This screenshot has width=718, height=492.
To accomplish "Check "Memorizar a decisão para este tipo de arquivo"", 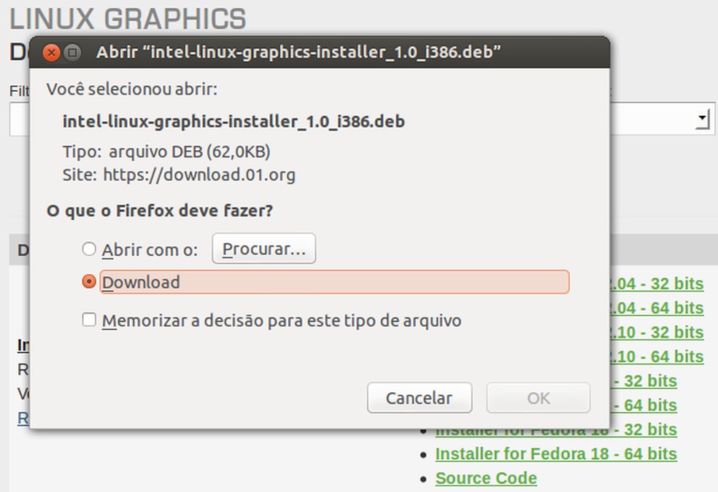I will click(x=89, y=319).
